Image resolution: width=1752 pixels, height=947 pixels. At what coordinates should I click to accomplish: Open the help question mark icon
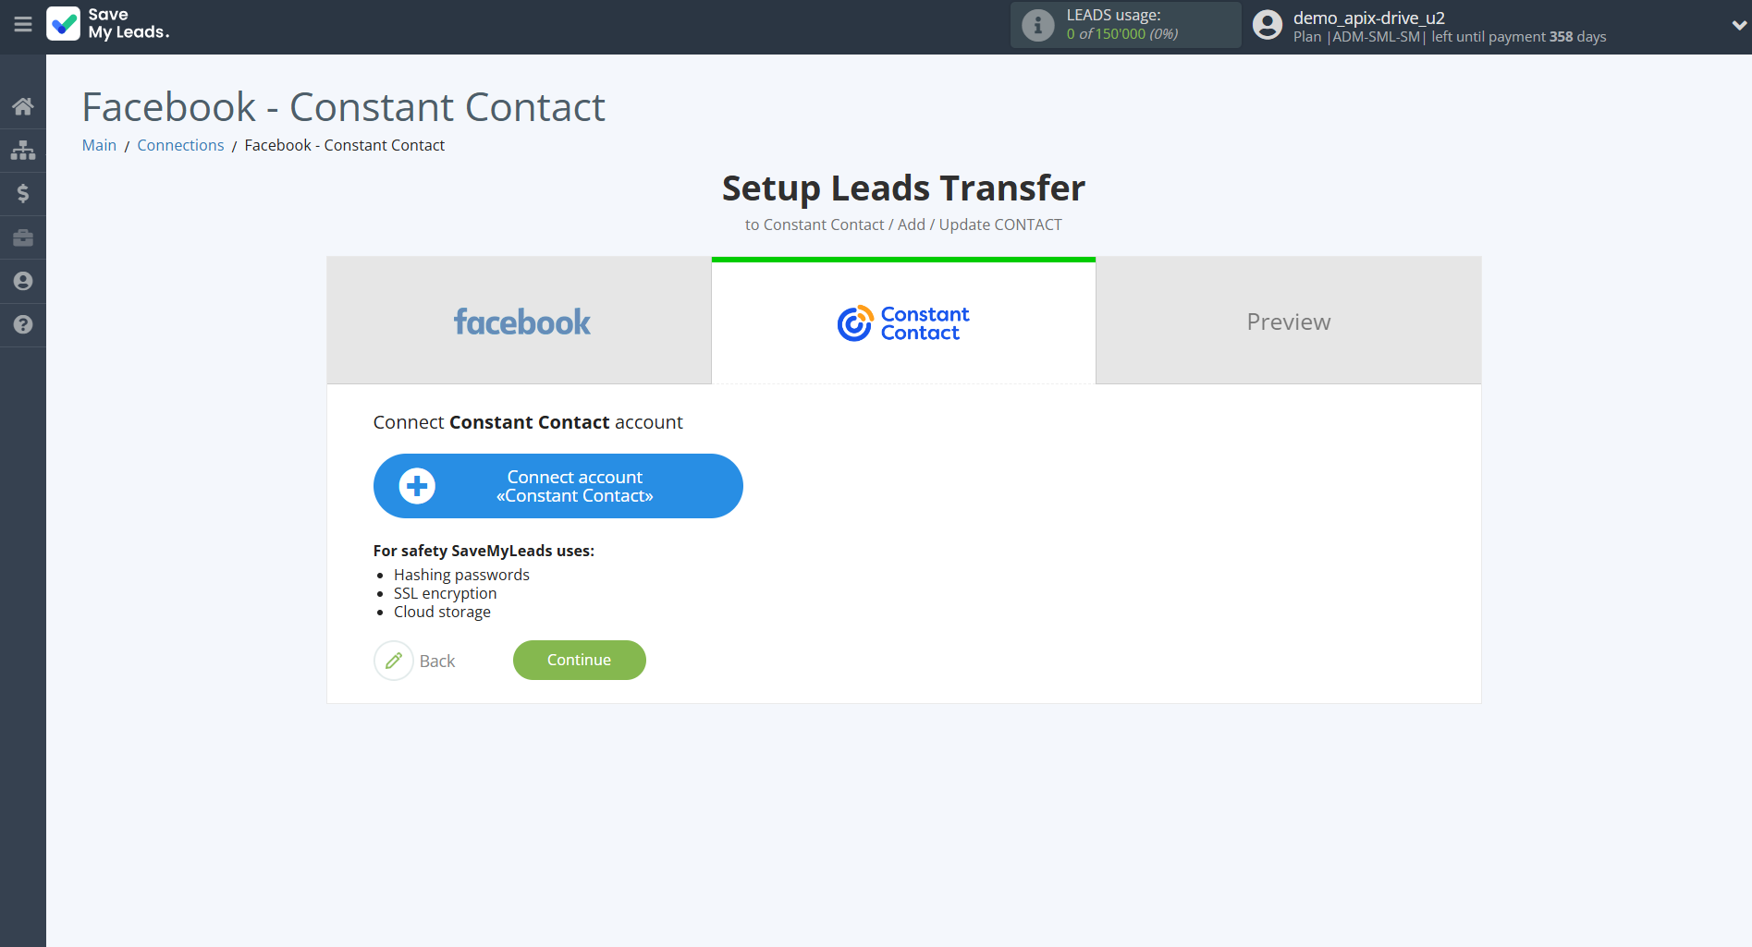click(x=23, y=324)
